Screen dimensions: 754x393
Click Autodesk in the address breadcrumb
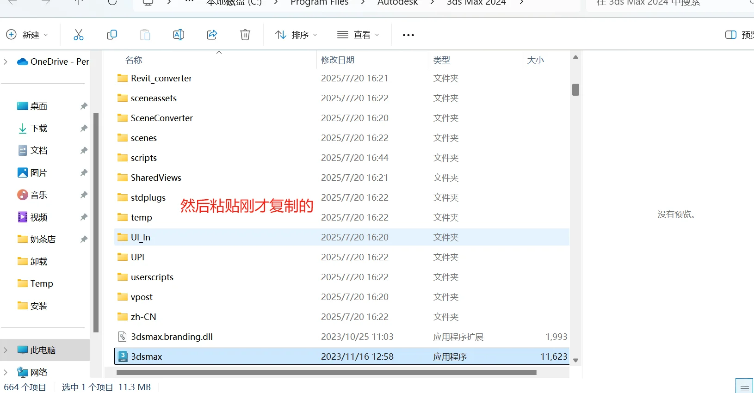point(397,3)
